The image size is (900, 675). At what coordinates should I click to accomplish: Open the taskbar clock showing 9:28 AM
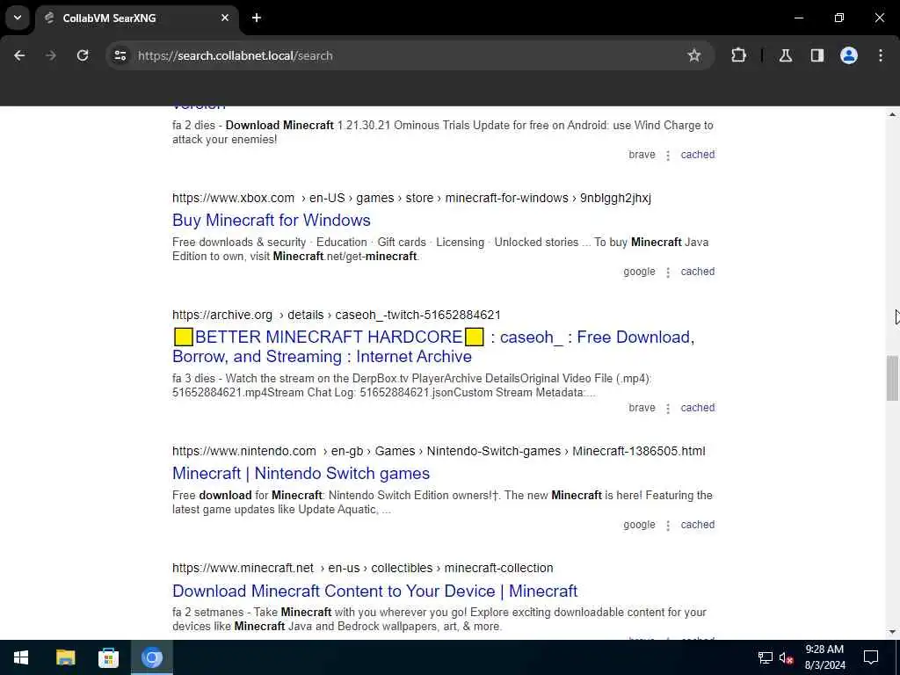(x=824, y=657)
